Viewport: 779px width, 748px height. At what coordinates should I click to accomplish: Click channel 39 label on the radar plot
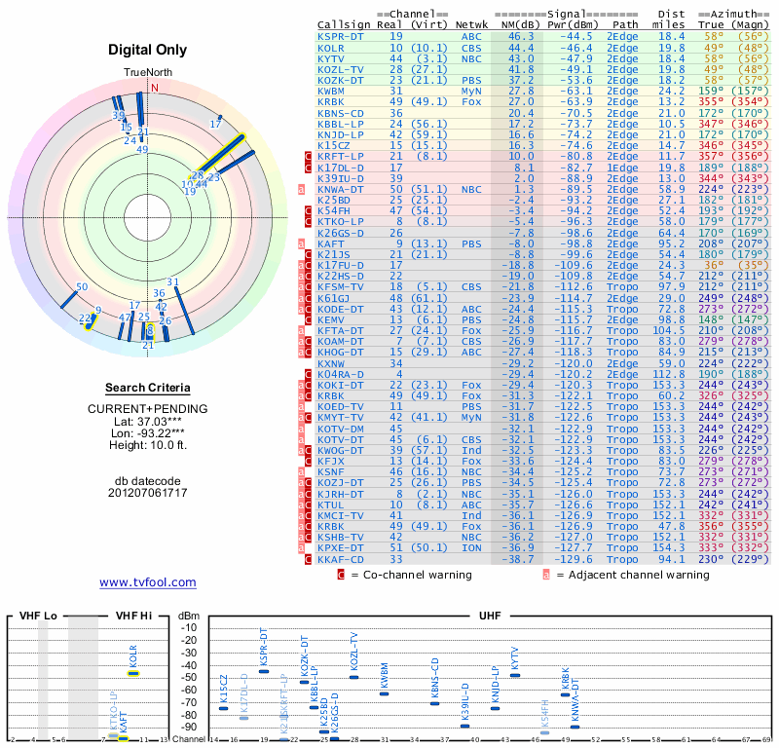118,115
